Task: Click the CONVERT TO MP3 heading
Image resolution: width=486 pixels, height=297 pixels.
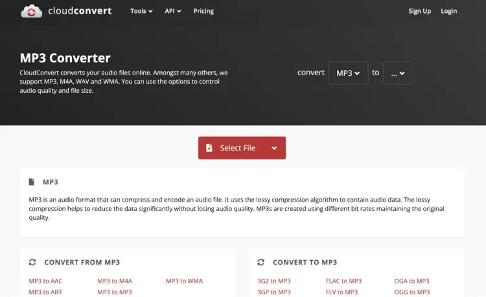Action: click(x=305, y=262)
